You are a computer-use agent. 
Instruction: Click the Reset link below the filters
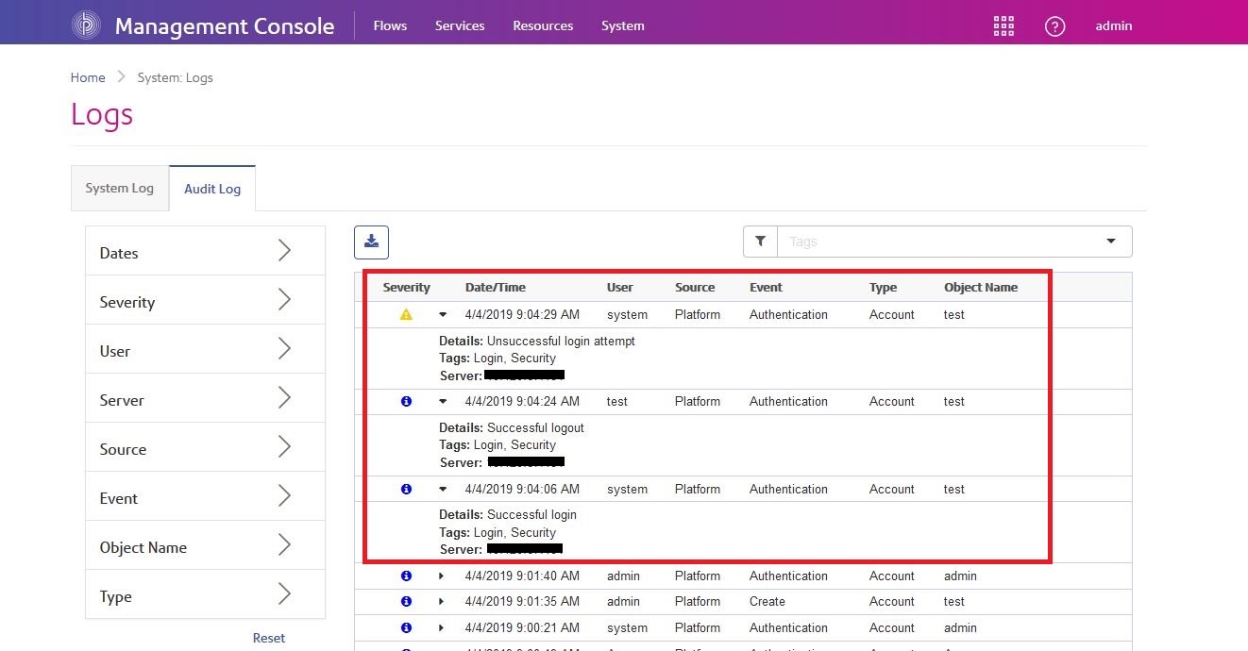[268, 638]
